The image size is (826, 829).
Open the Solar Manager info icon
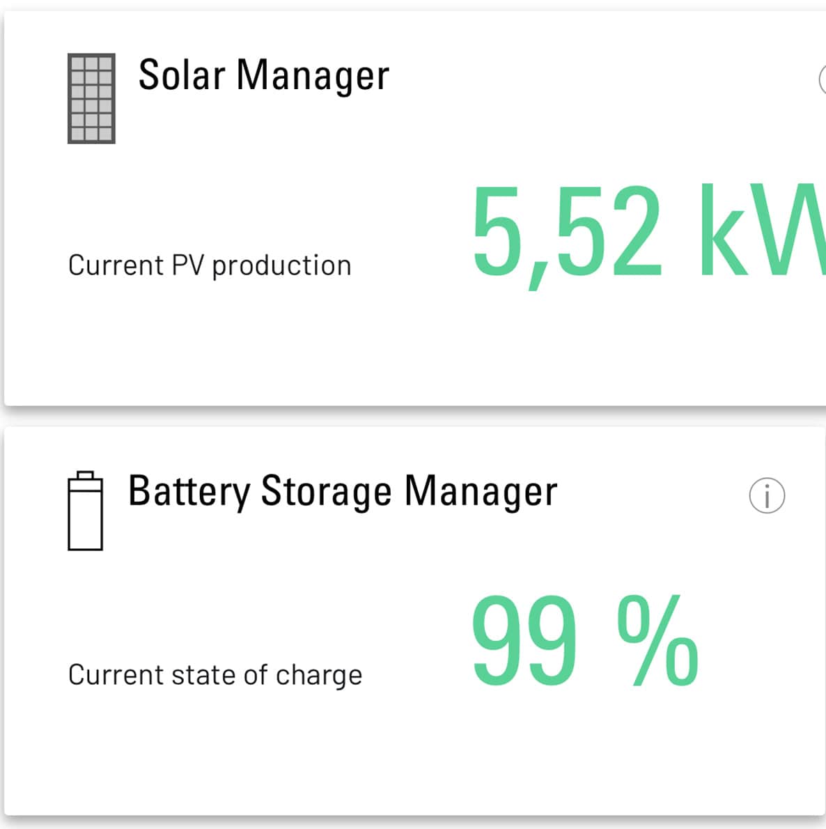point(822,79)
